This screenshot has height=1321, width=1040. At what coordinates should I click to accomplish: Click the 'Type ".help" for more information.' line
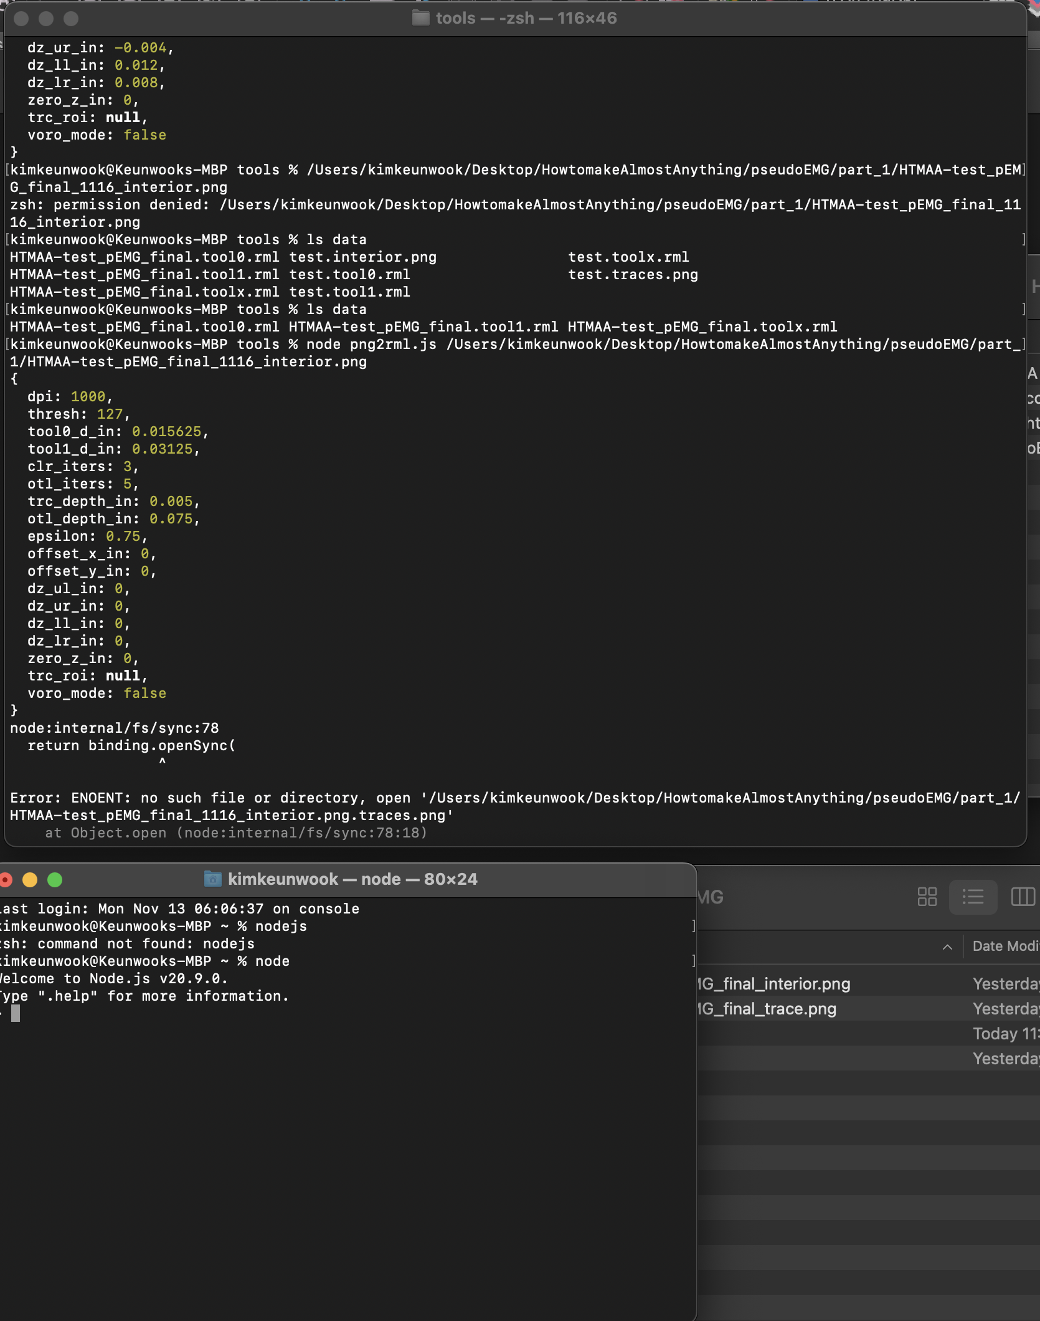coord(144,996)
